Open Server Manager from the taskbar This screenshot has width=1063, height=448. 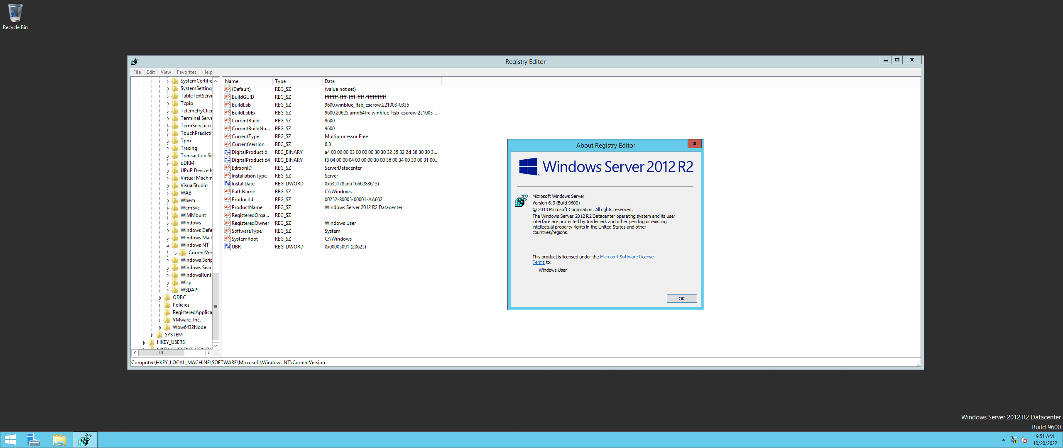click(x=33, y=440)
